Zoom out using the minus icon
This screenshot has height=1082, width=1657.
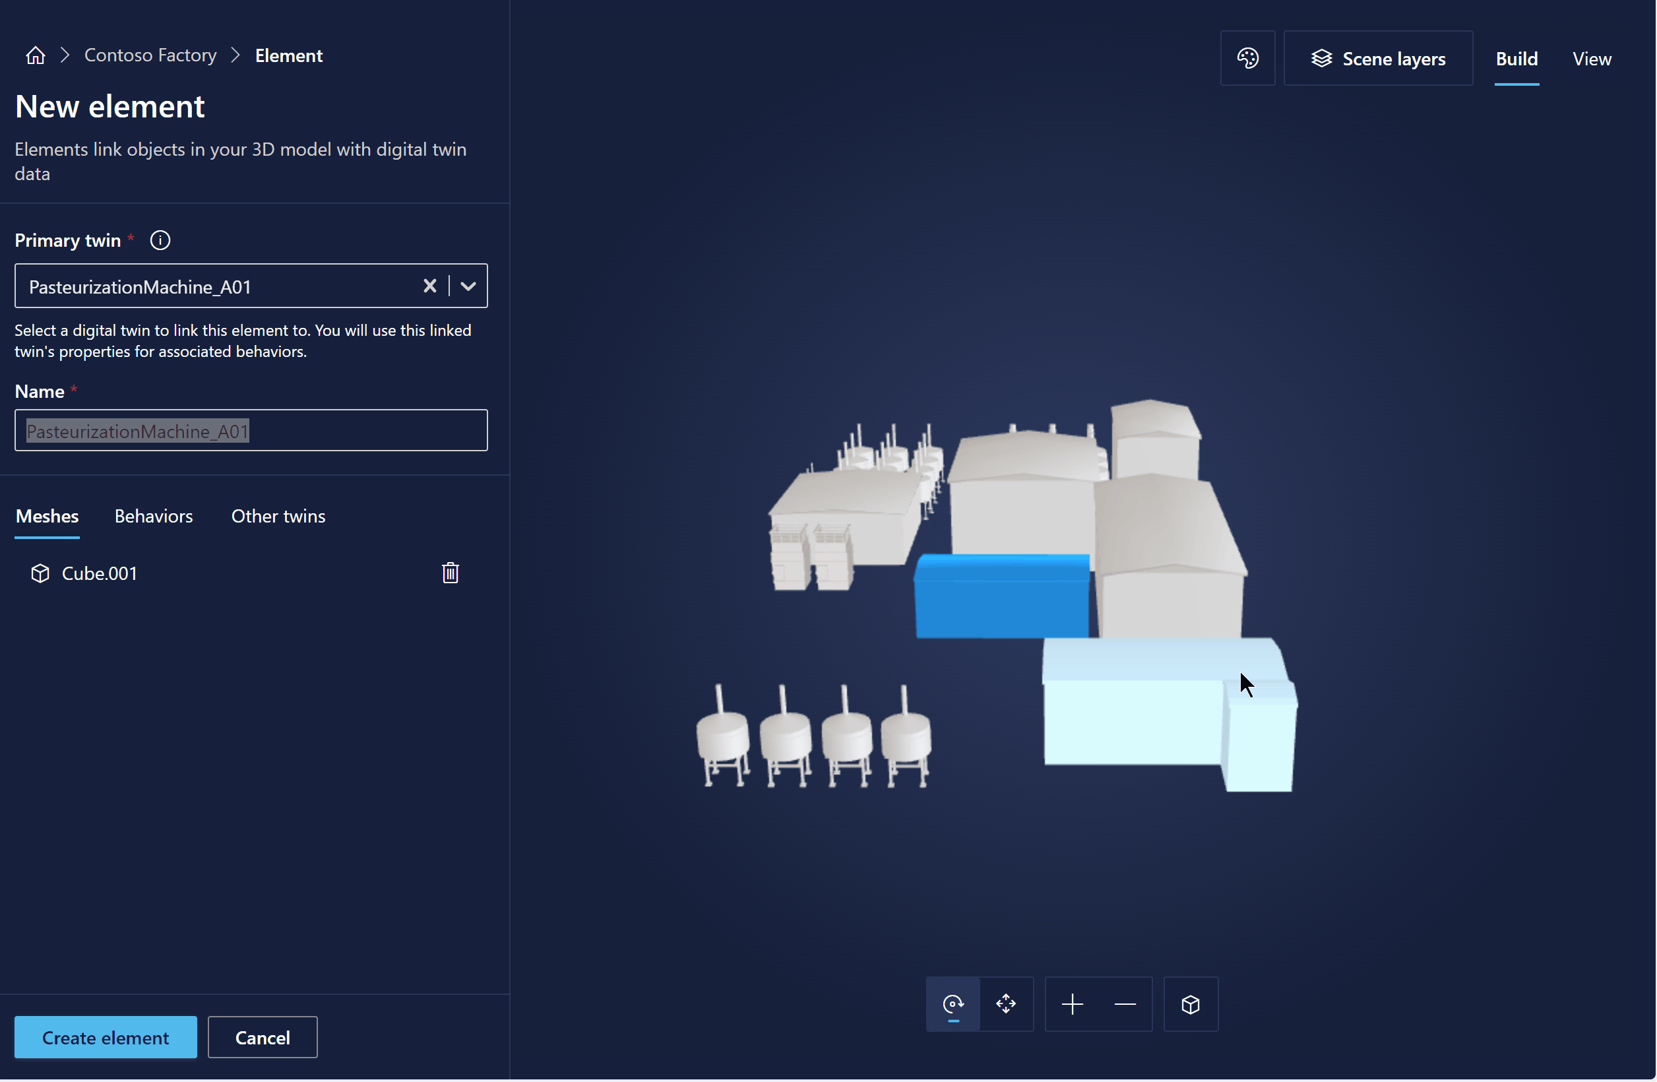tap(1125, 1004)
